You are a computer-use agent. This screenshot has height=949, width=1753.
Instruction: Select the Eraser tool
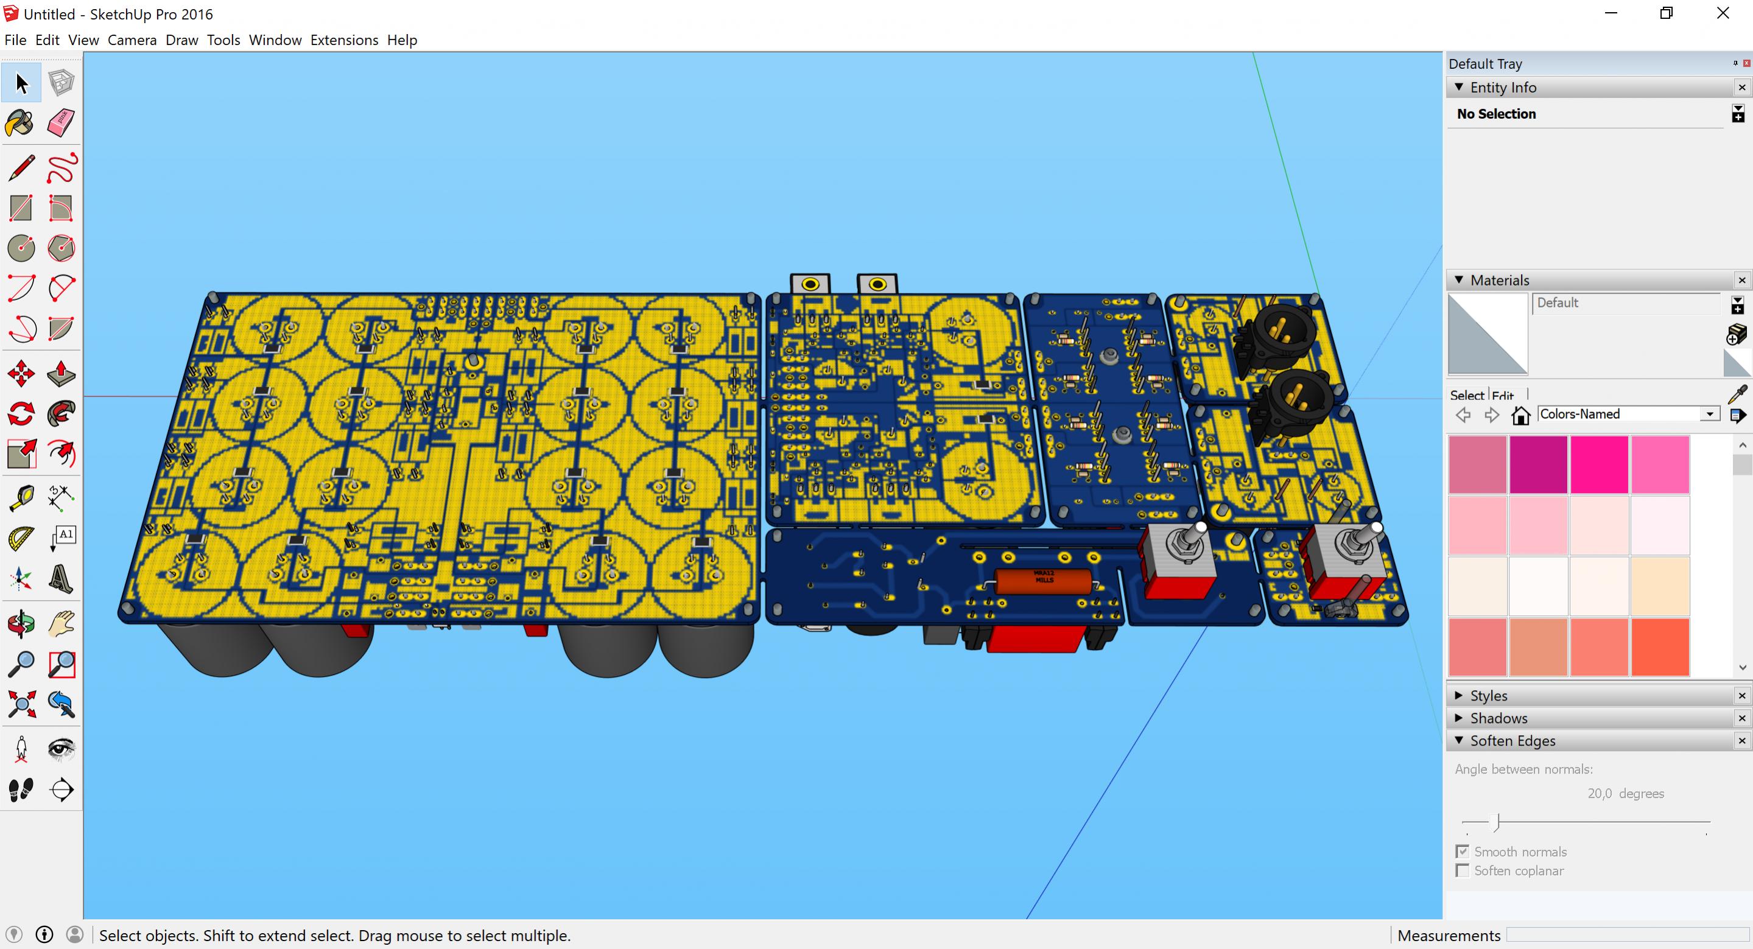(x=61, y=124)
